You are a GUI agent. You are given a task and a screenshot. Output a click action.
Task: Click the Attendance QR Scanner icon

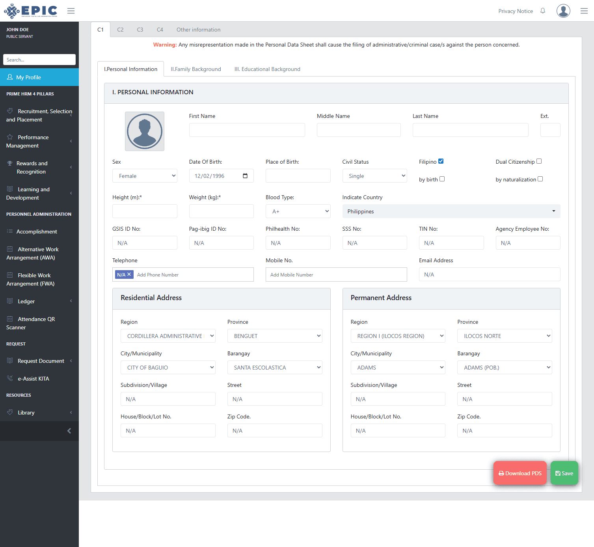[10, 319]
